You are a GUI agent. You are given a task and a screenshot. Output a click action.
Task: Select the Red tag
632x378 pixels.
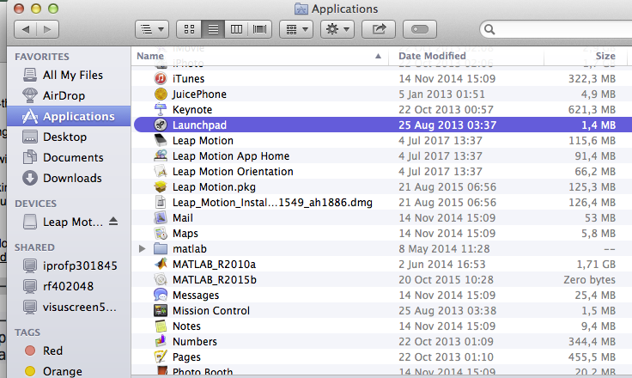(69, 351)
